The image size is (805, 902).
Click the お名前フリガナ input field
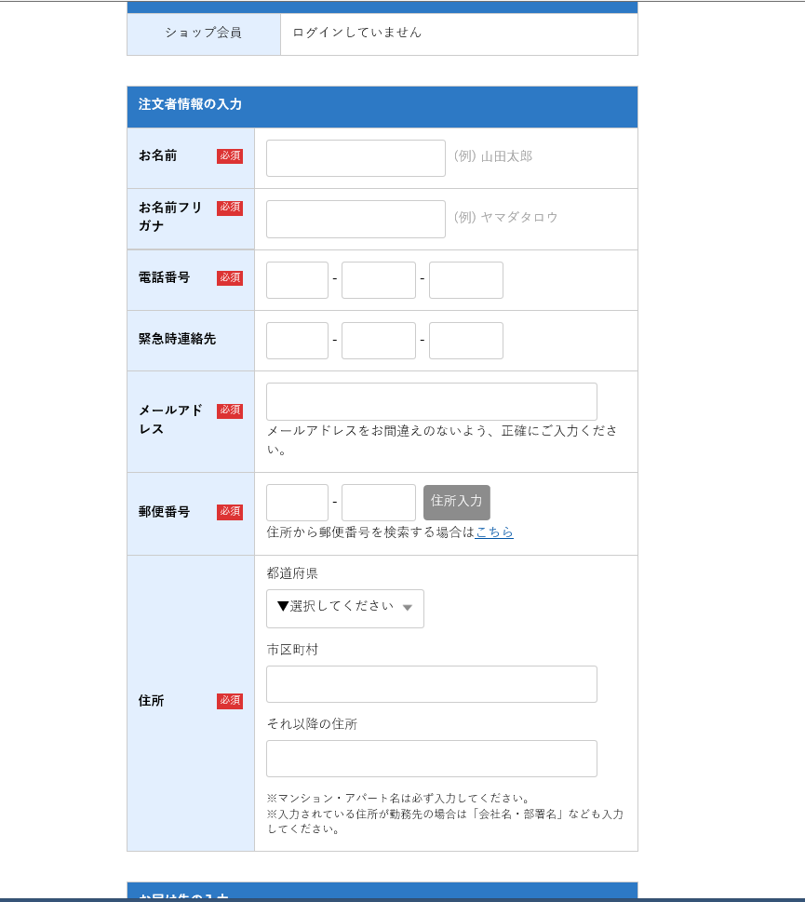[x=355, y=219]
